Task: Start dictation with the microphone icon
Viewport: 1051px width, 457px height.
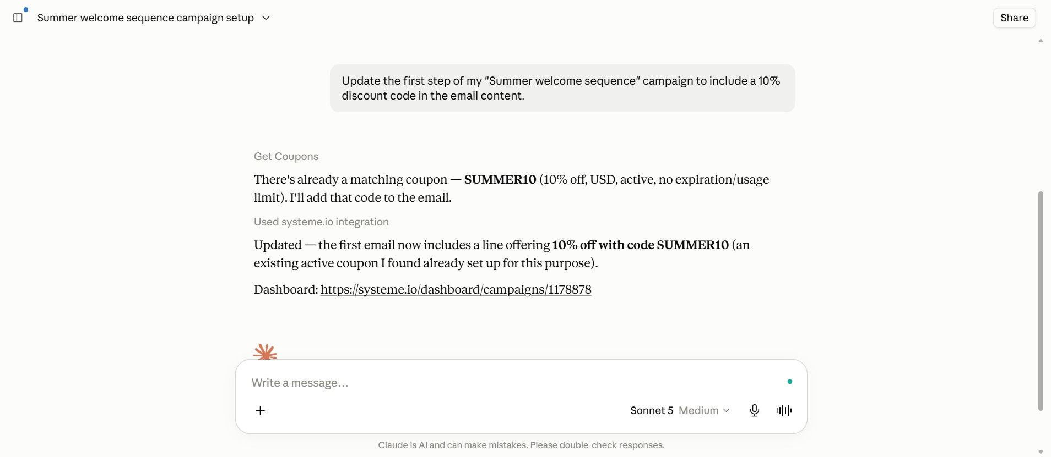Action: click(755, 410)
